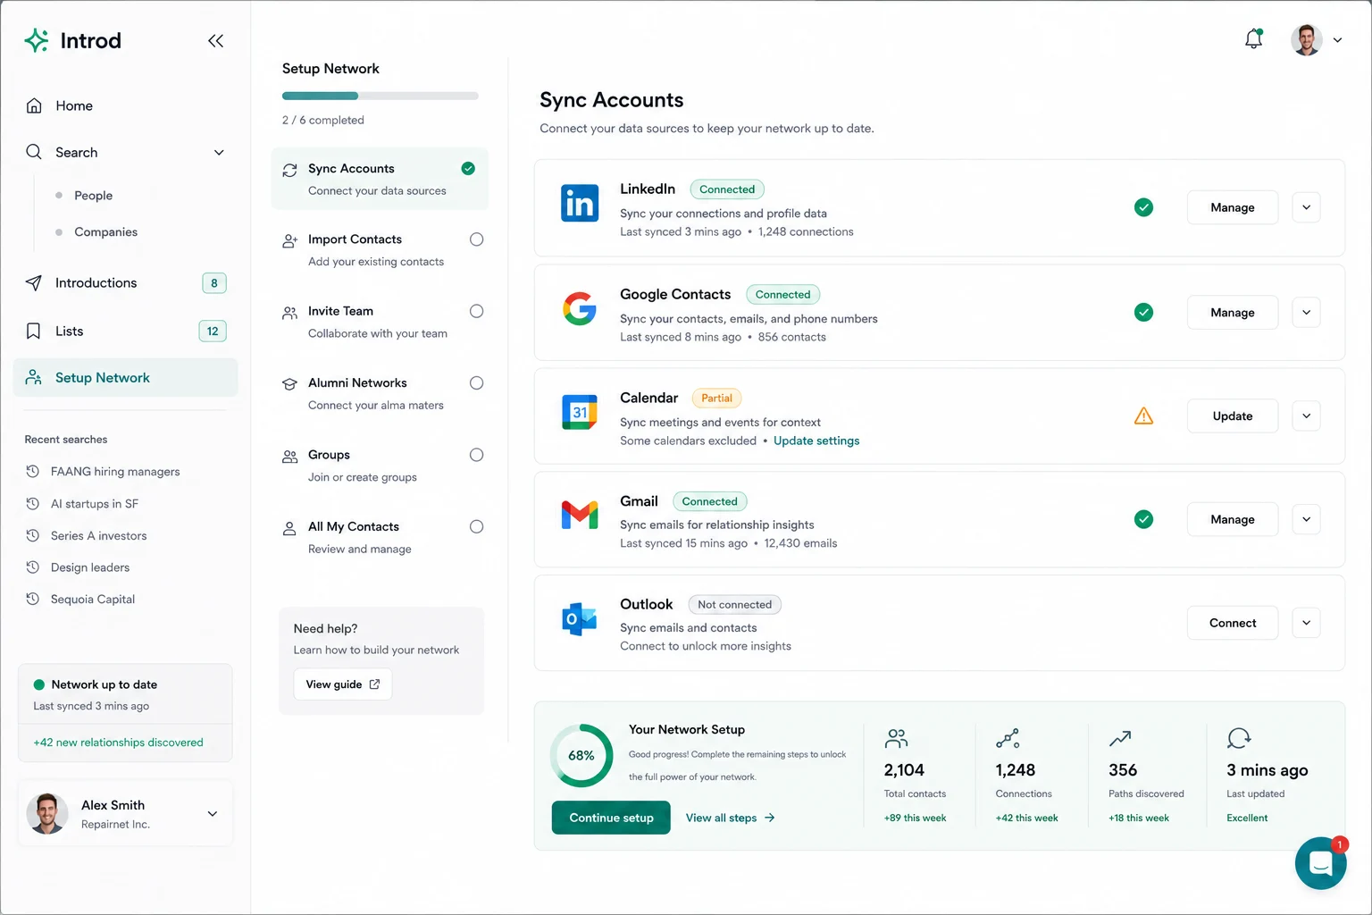The width and height of the screenshot is (1372, 915).
Task: Click Connect button for Outlook
Action: 1233,623
